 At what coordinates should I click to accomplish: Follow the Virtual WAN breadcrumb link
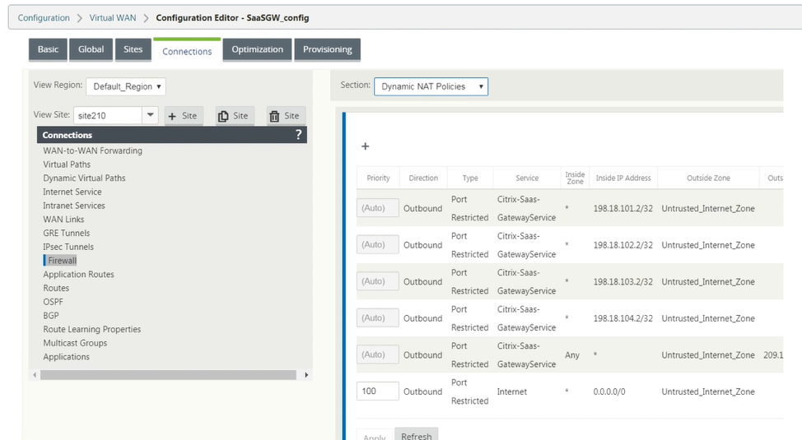click(x=113, y=18)
